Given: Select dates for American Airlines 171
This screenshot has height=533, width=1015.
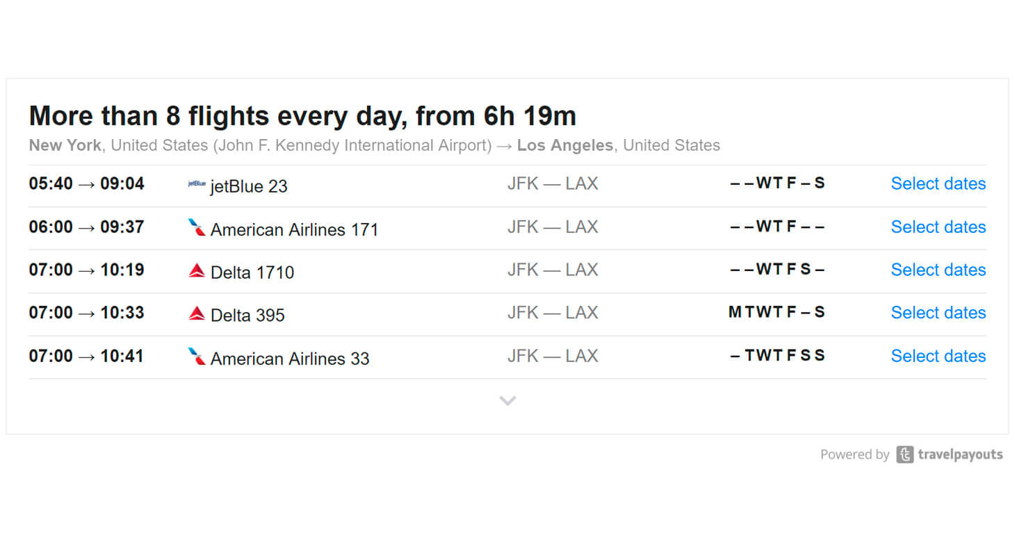Looking at the screenshot, I should coord(938,227).
